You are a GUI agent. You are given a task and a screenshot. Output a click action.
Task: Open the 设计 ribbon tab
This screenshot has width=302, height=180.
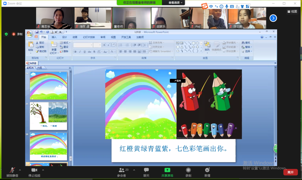tap(64, 37)
